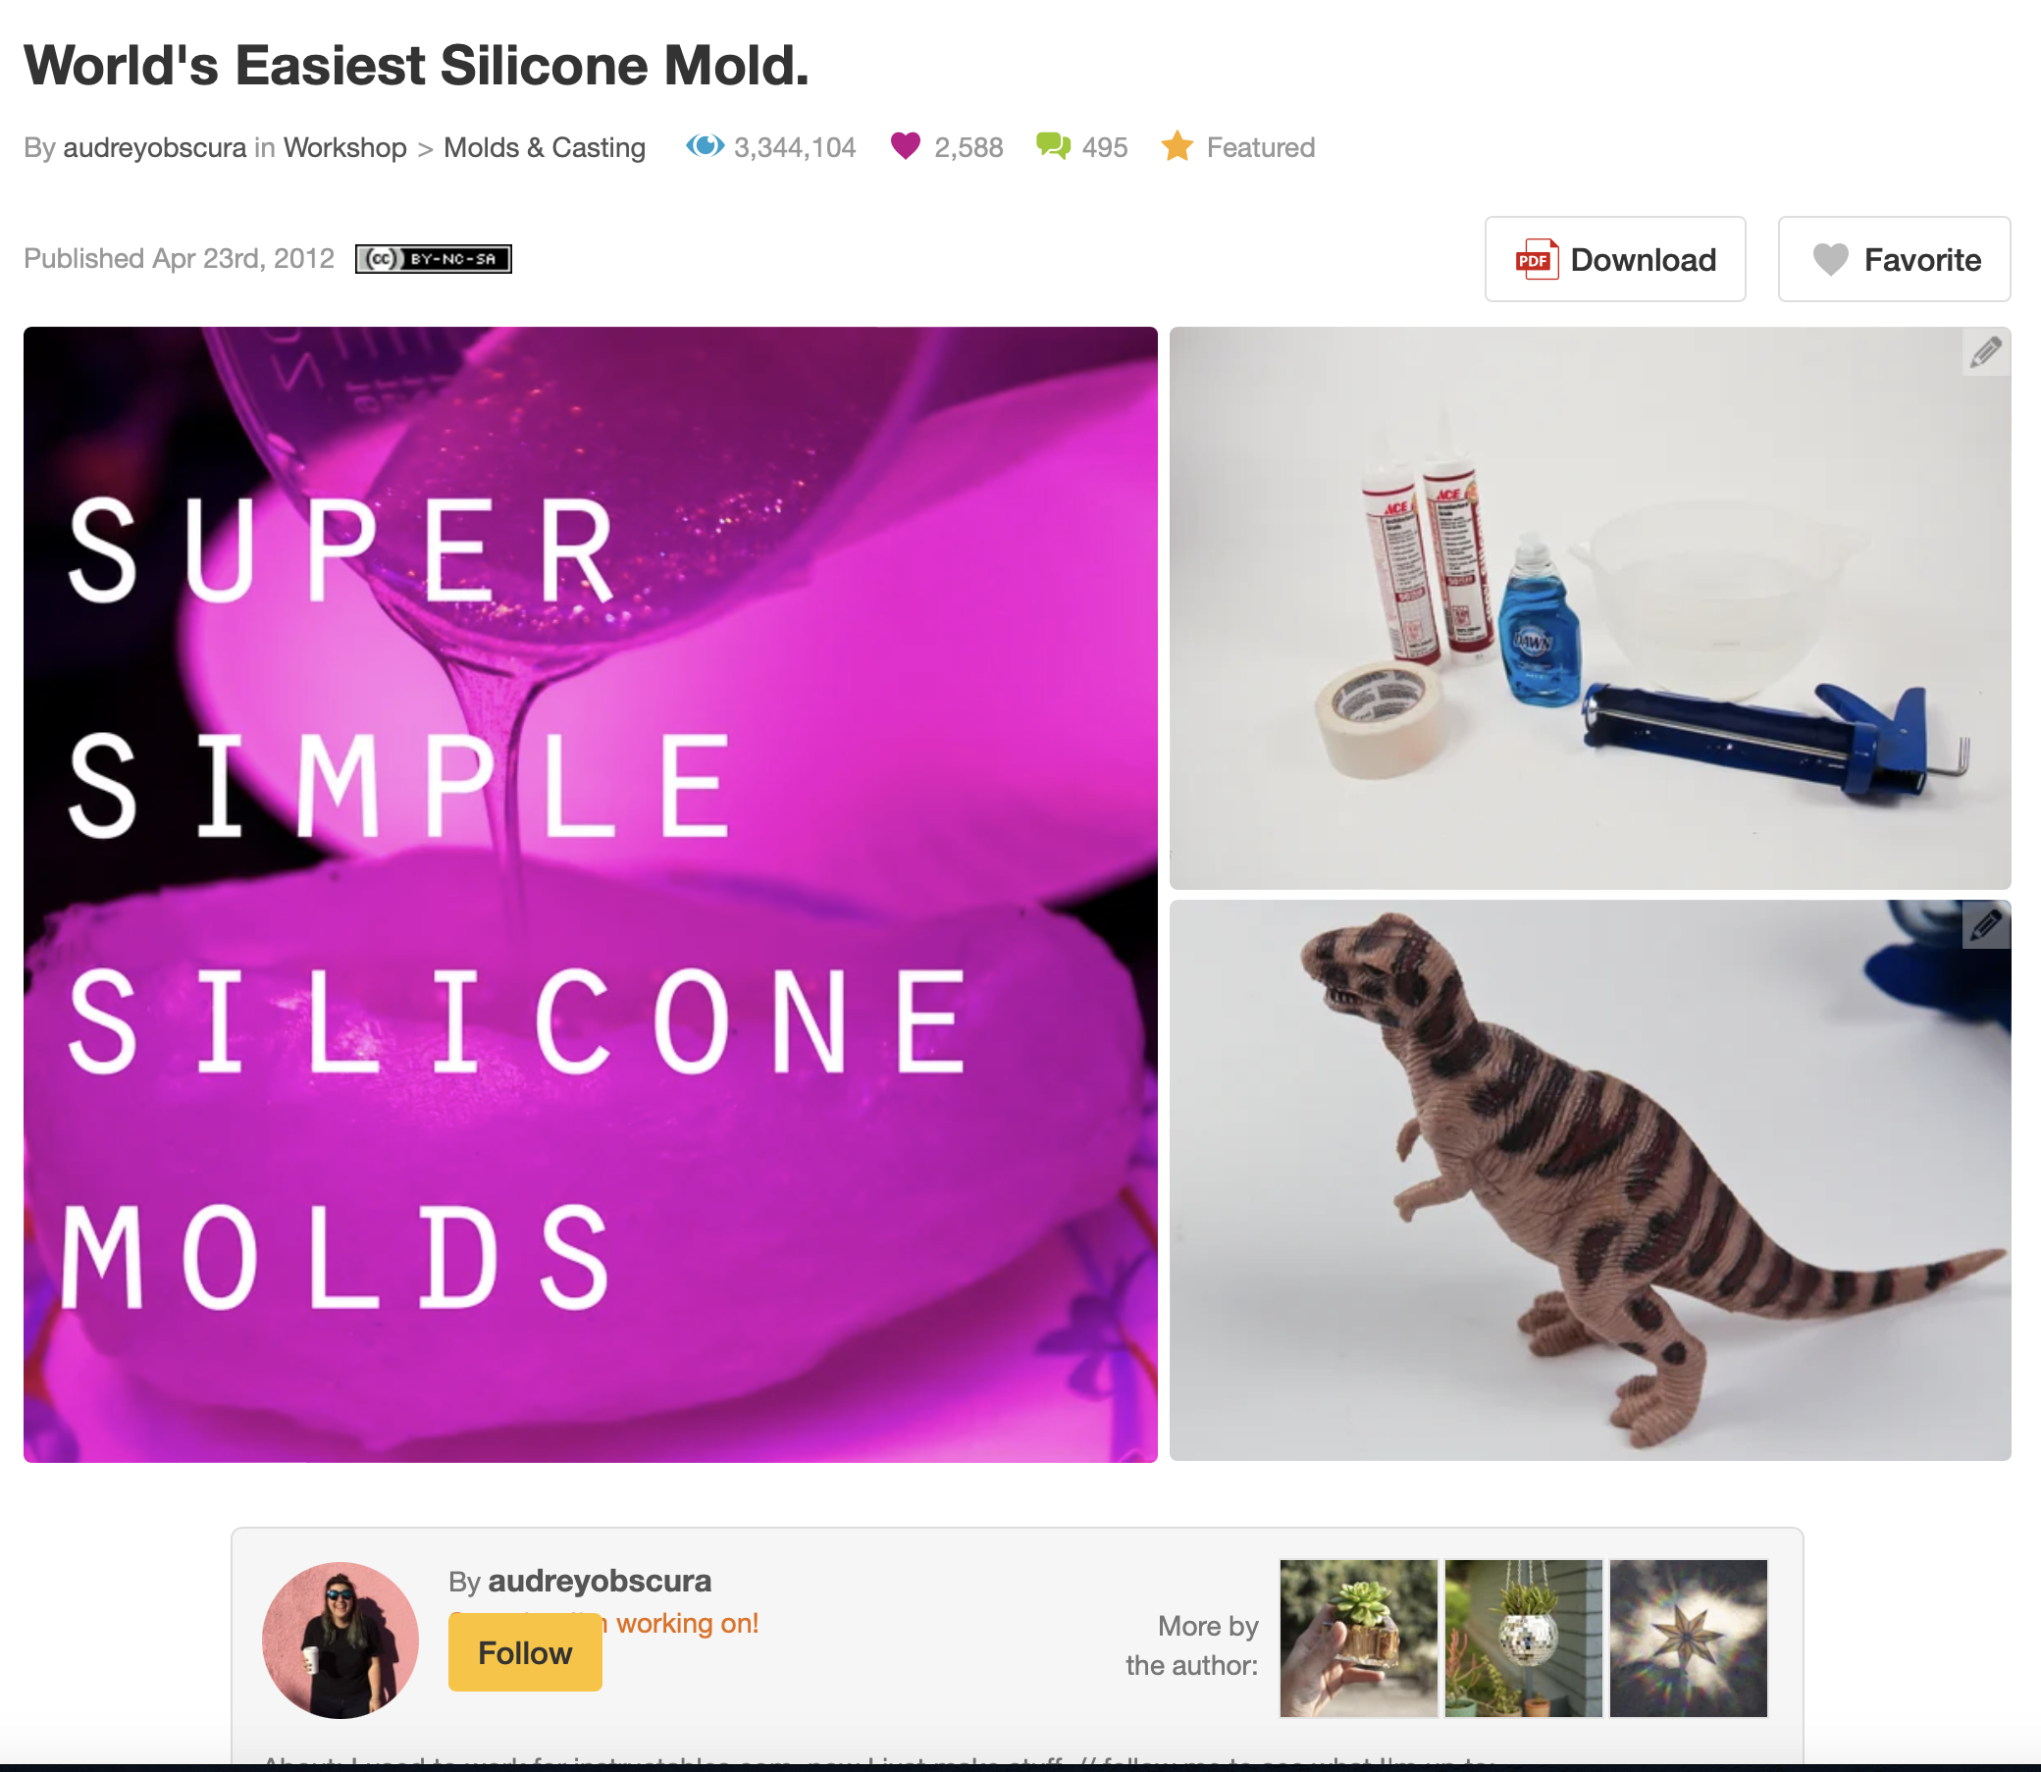Image resolution: width=2041 pixels, height=1772 pixels.
Task: Open the succulent planter project thumbnail
Action: tap(1359, 1639)
